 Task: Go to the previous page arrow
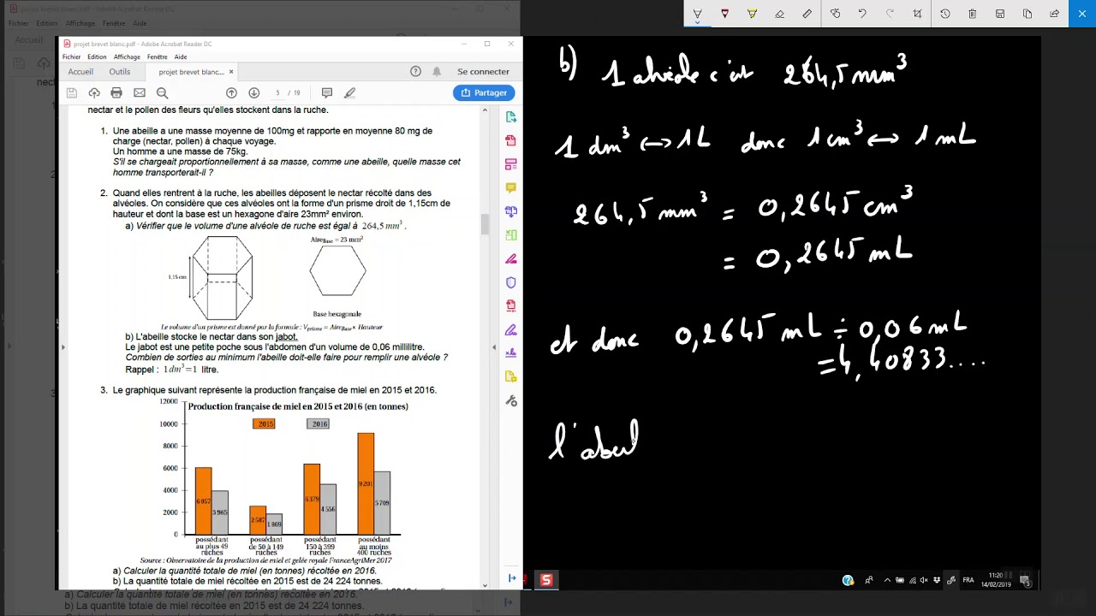click(231, 92)
